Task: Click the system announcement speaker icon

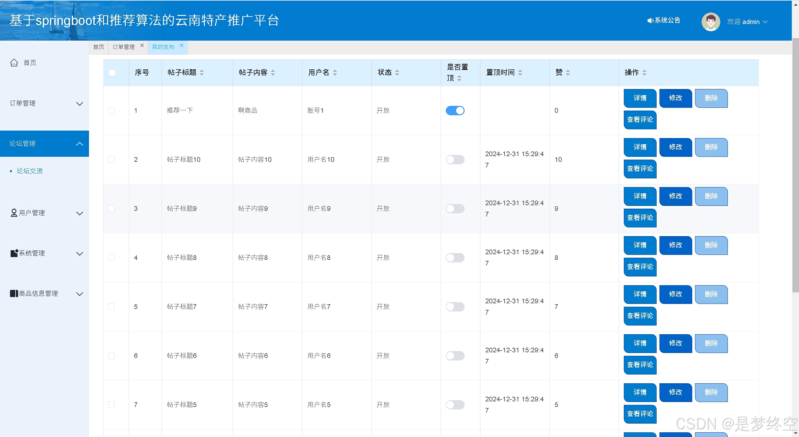Action: pos(650,21)
